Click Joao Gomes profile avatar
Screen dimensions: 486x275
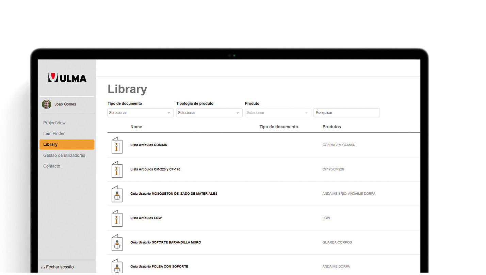[47, 104]
